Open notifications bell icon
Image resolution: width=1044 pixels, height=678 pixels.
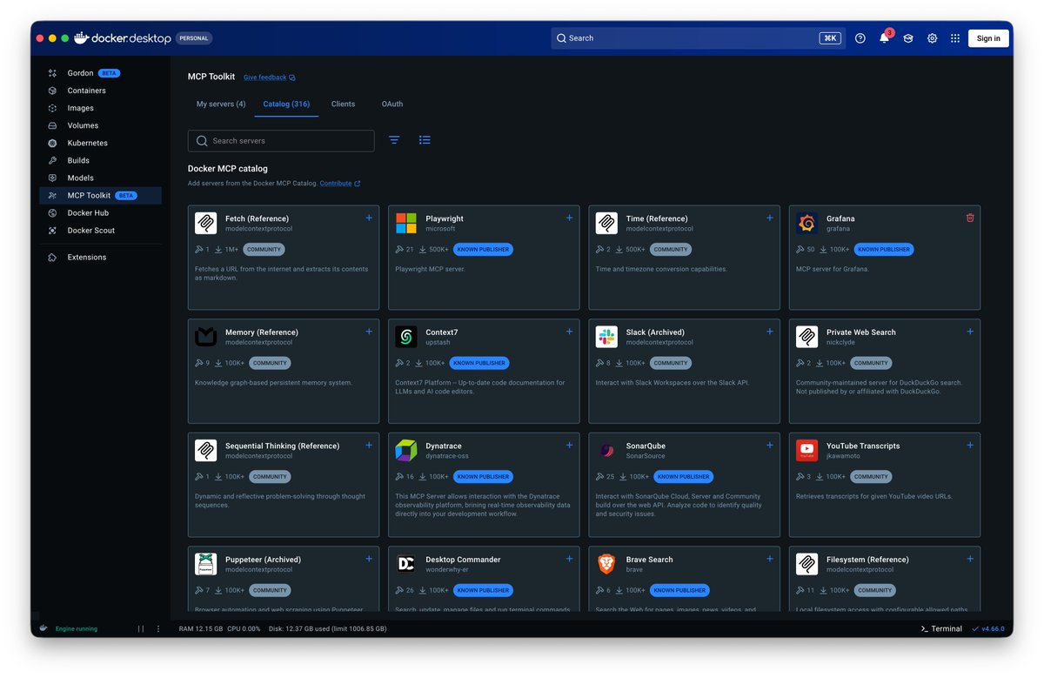(x=884, y=38)
